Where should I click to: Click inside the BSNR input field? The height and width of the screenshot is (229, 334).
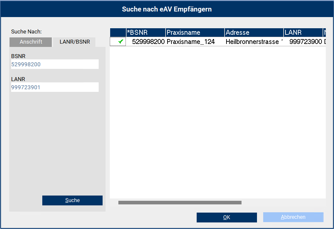tap(54, 64)
